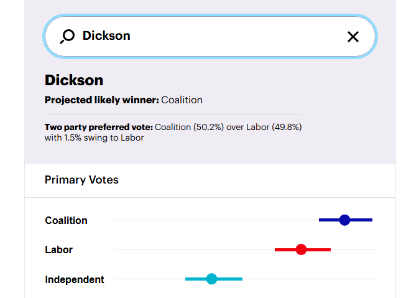Click the Coalition (50.2%) figure
Screen dimensions: 401x298
coord(183,127)
